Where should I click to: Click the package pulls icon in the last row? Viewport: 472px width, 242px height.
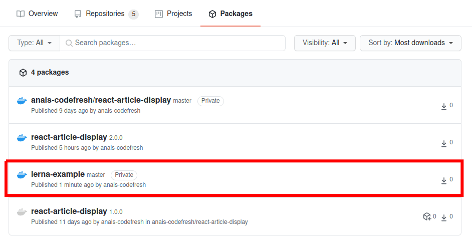pyautogui.click(x=427, y=217)
